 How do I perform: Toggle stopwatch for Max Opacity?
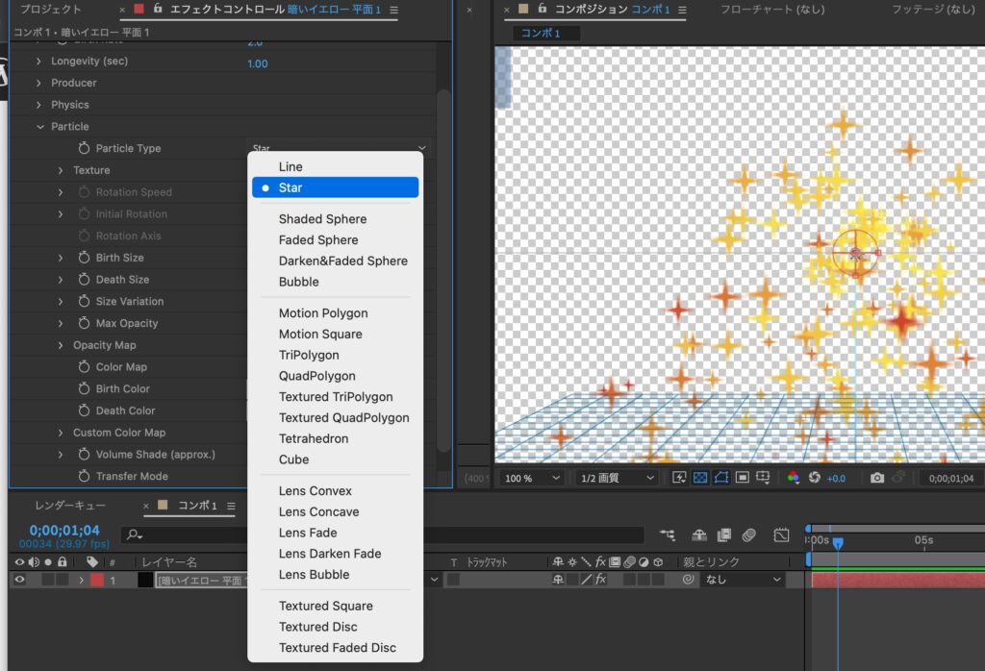(x=85, y=323)
